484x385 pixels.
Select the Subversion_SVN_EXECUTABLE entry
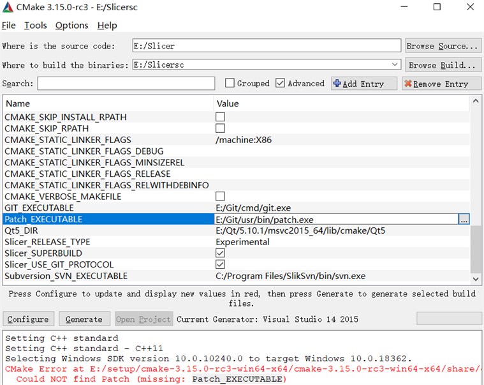tap(66, 276)
